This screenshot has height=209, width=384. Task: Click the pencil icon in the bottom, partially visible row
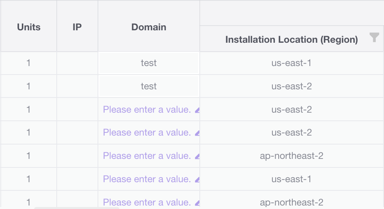pyautogui.click(x=197, y=203)
